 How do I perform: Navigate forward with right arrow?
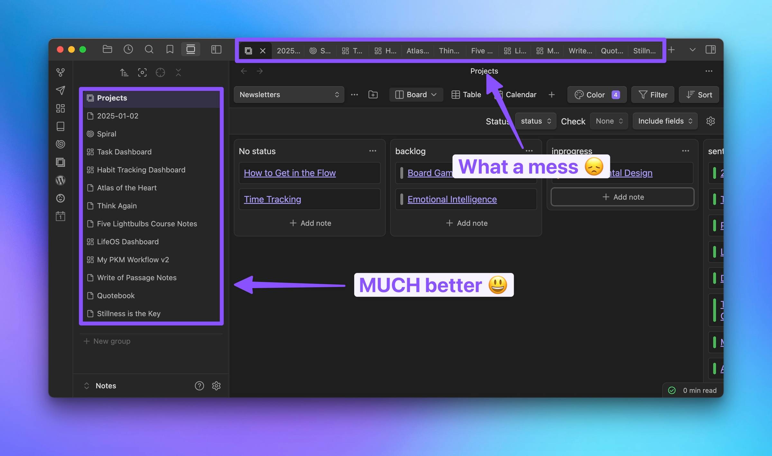(260, 71)
